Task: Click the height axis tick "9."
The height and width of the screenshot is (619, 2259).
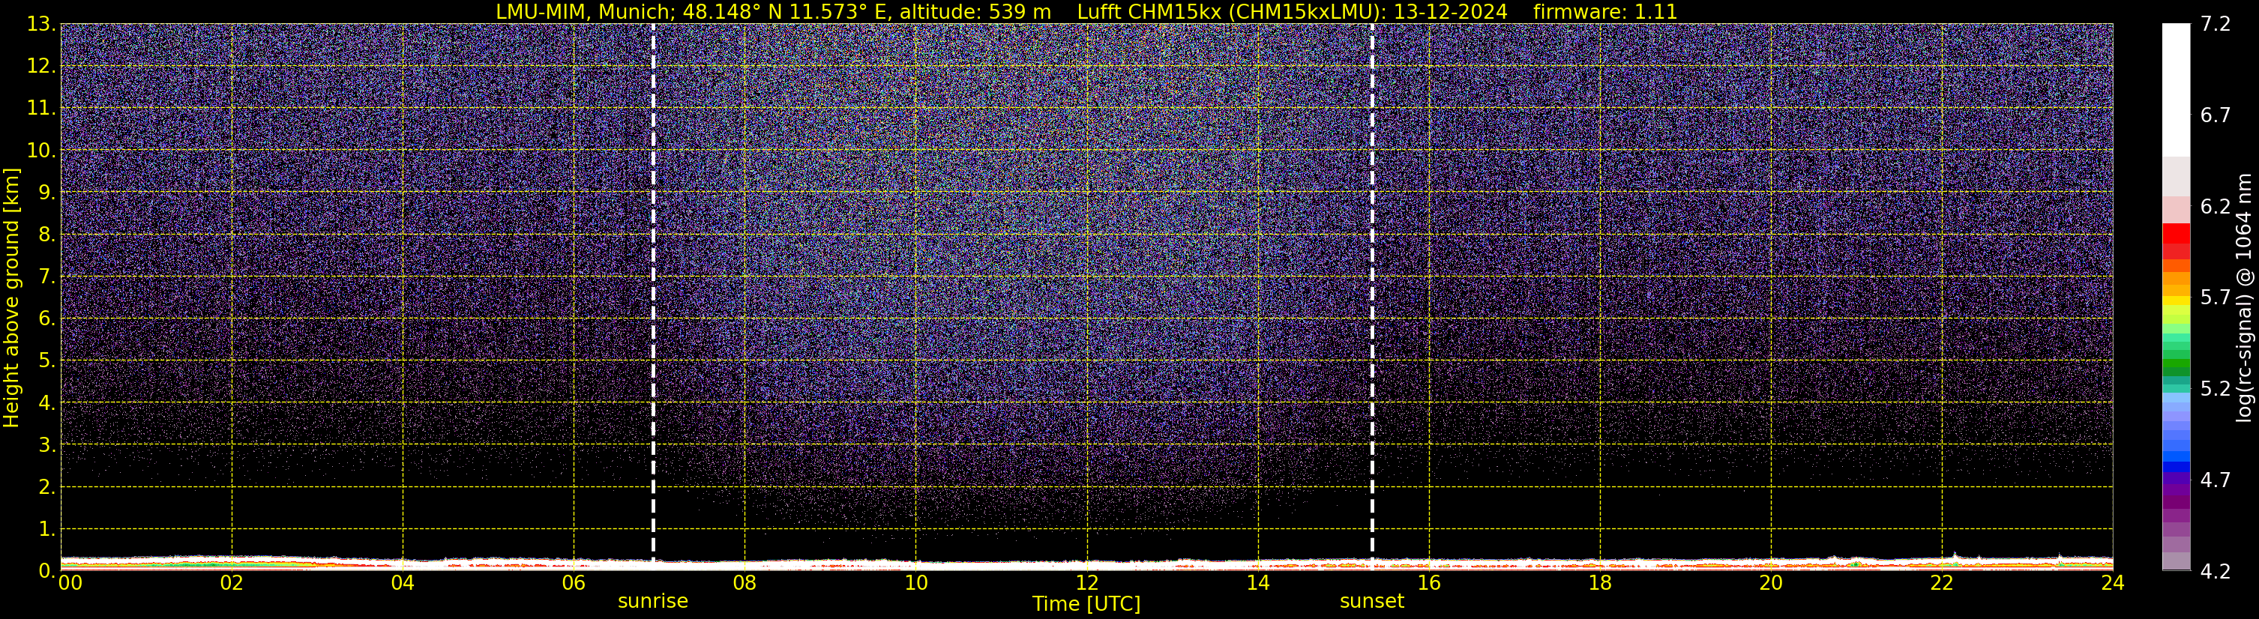Action: [46, 192]
